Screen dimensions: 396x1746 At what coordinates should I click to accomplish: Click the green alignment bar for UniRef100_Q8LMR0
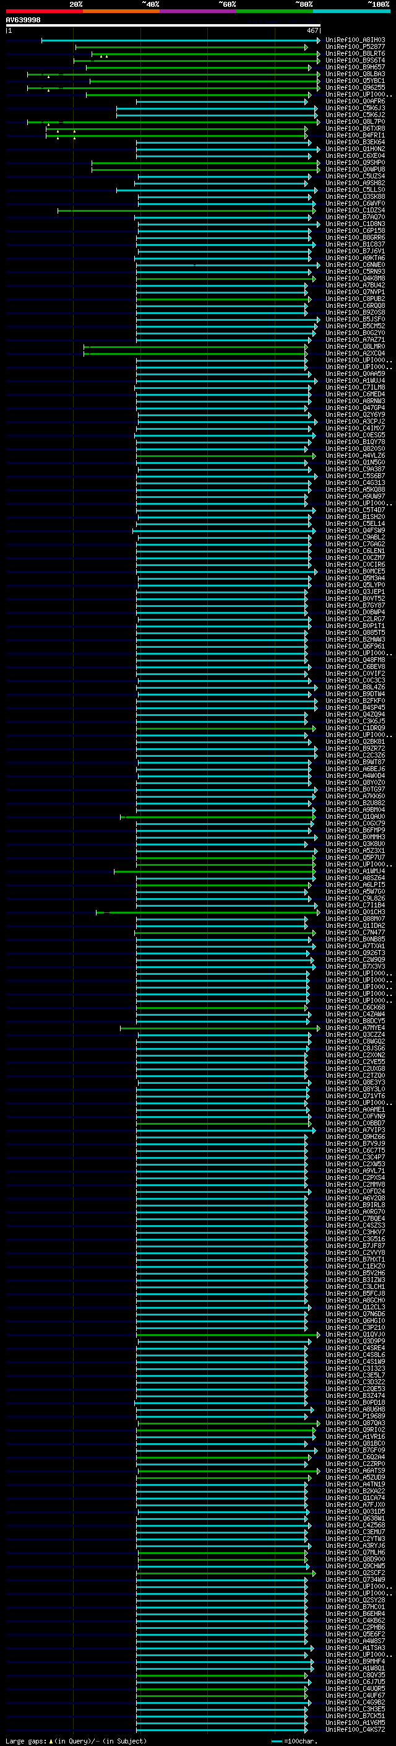tap(196, 347)
